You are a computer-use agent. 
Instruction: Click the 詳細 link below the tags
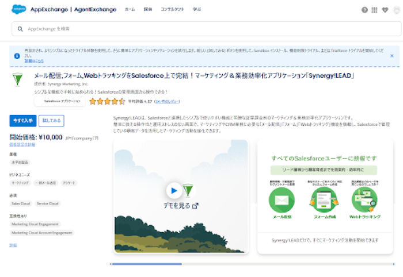(x=13, y=245)
